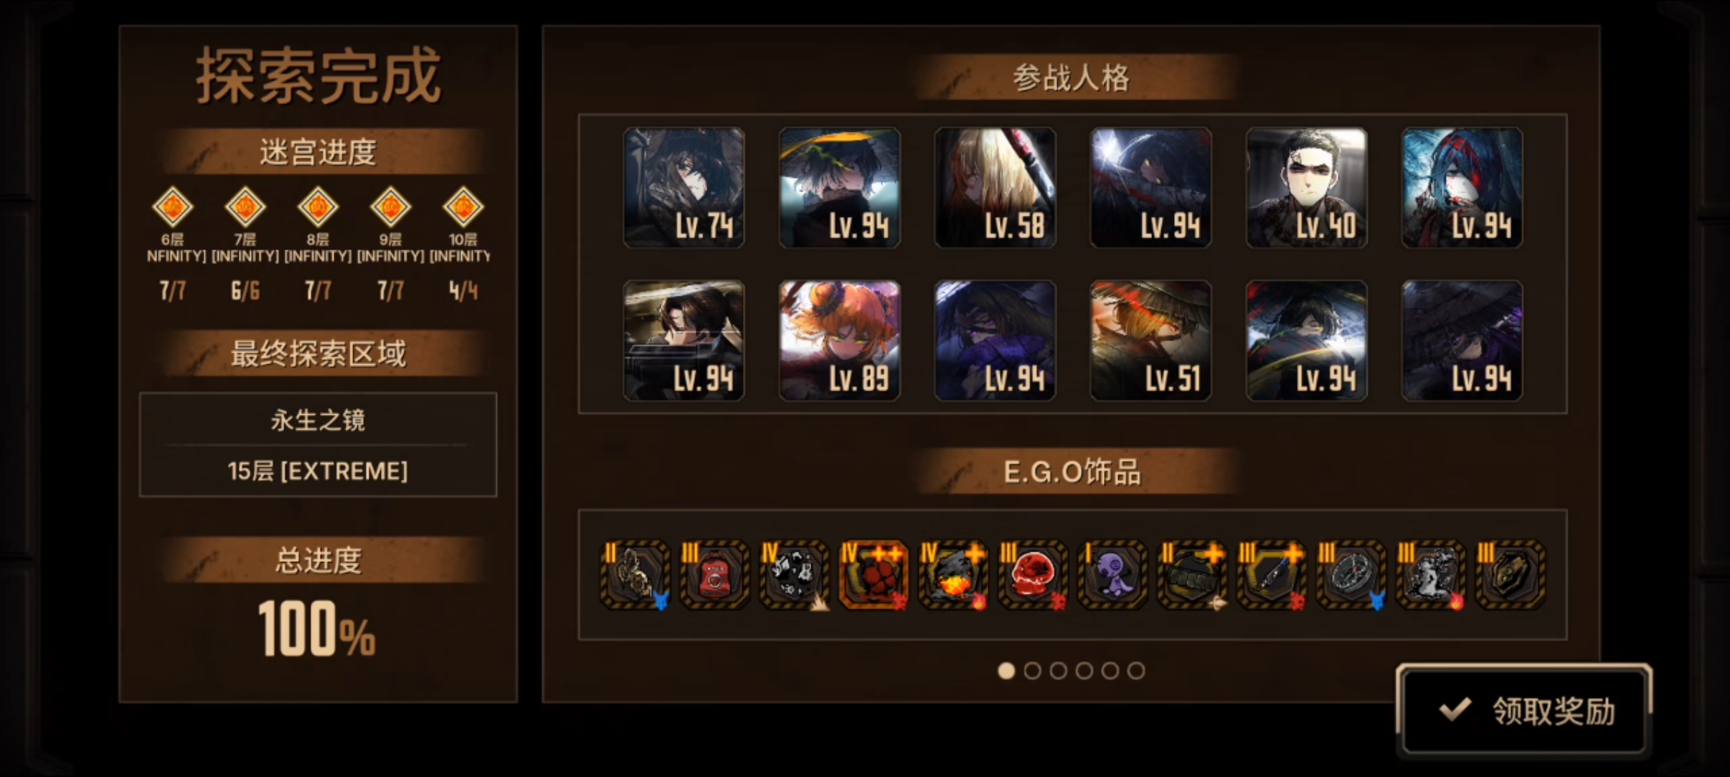
Task: Open the Lv. 74 character portrait
Action: pyautogui.click(x=684, y=188)
